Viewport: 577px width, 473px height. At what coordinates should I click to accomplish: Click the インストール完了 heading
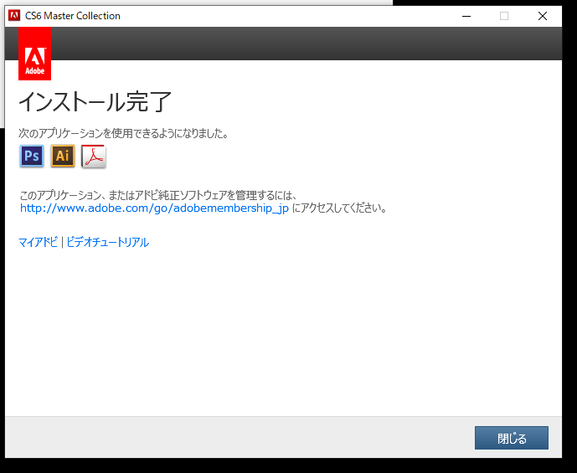tap(95, 102)
